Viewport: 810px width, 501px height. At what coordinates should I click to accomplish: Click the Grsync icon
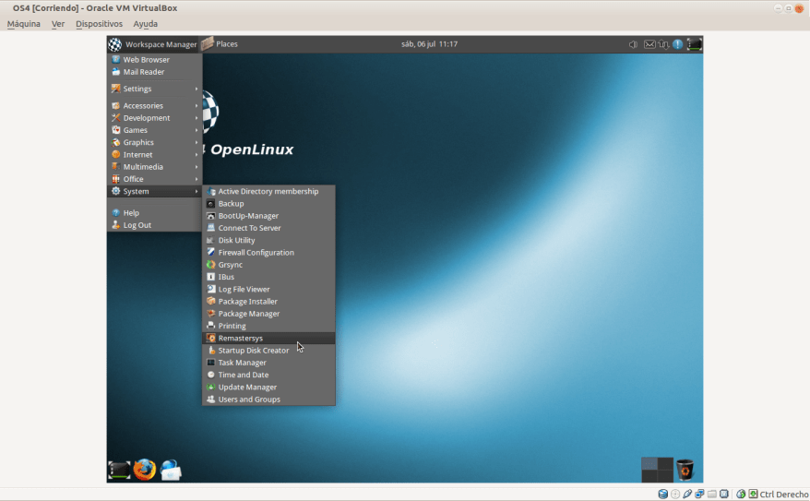point(210,265)
